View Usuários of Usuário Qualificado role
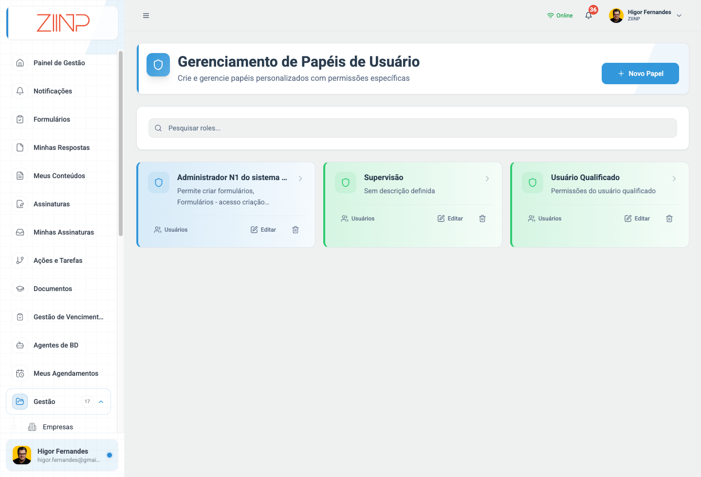 545,219
